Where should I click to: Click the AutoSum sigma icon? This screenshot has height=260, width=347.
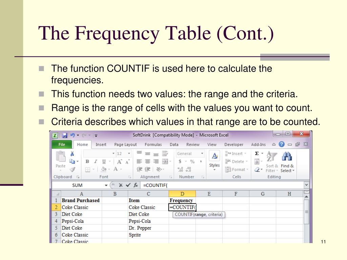coord(257,153)
